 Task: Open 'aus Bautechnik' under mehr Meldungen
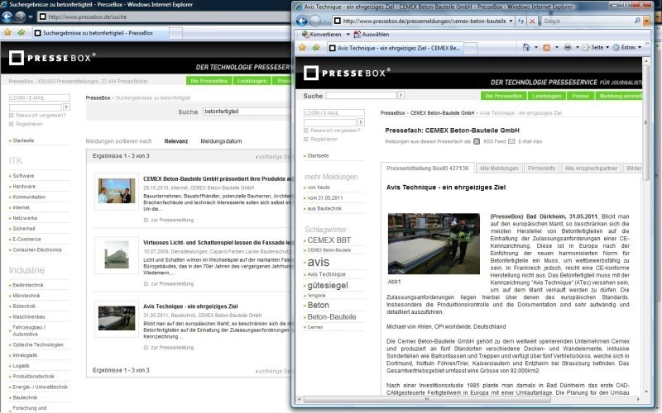point(324,209)
